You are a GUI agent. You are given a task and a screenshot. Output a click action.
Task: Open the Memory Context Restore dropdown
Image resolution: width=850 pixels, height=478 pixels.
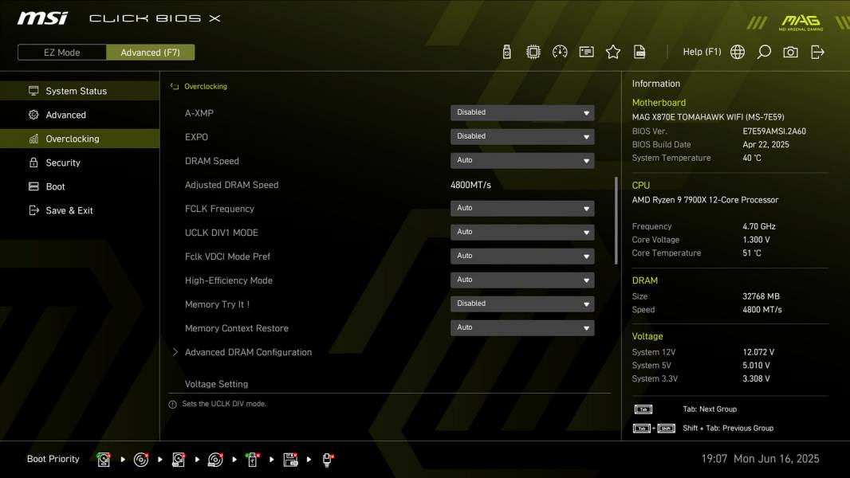(x=522, y=327)
